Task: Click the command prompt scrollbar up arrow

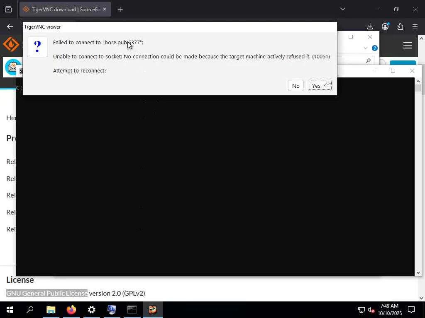Action: coord(418,81)
